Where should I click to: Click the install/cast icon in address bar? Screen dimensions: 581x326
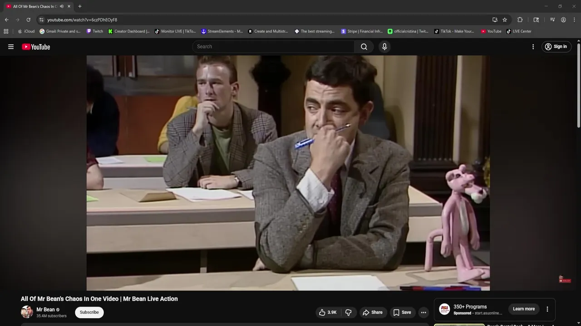(495, 20)
